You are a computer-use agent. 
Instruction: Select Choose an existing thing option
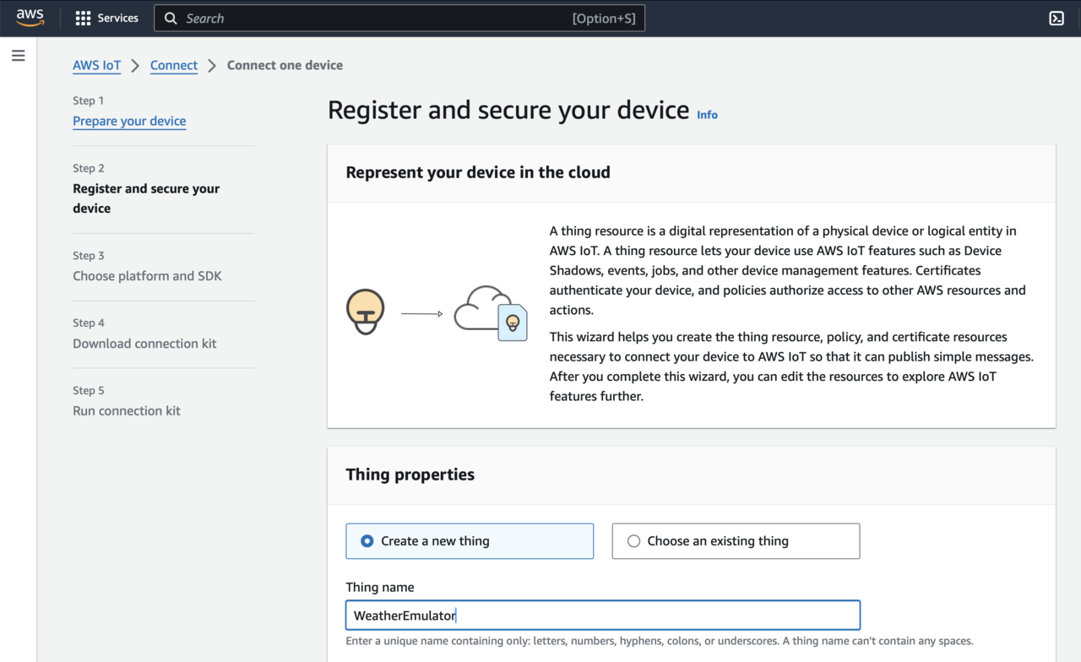click(x=633, y=541)
